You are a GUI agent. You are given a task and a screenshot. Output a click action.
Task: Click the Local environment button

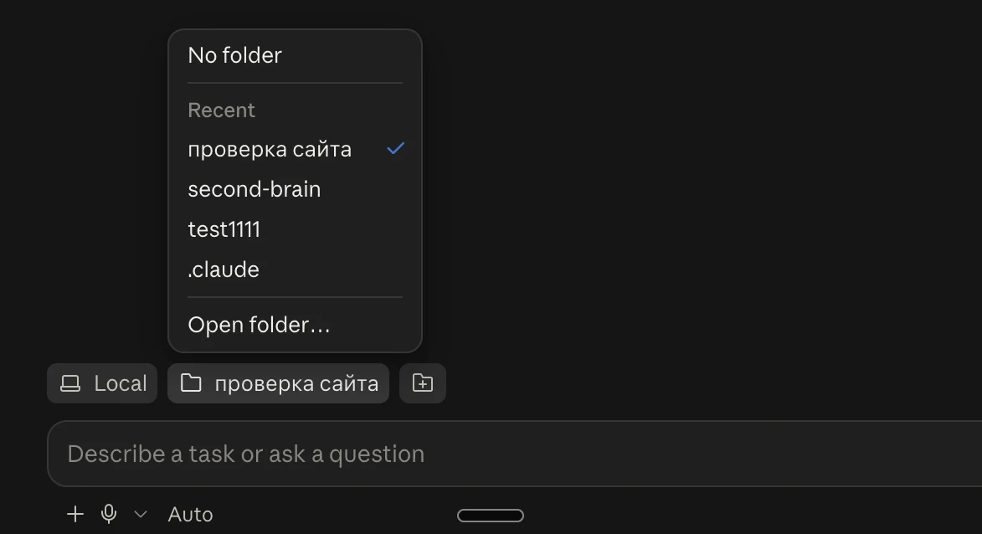[x=102, y=383]
